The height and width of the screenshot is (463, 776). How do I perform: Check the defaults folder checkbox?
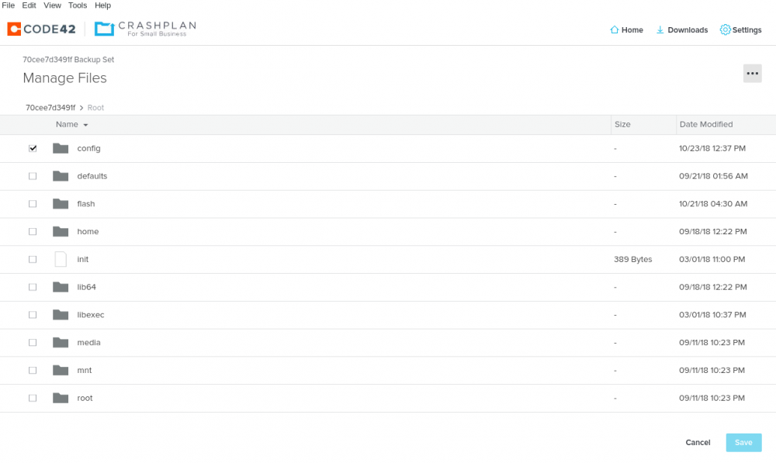pos(33,176)
